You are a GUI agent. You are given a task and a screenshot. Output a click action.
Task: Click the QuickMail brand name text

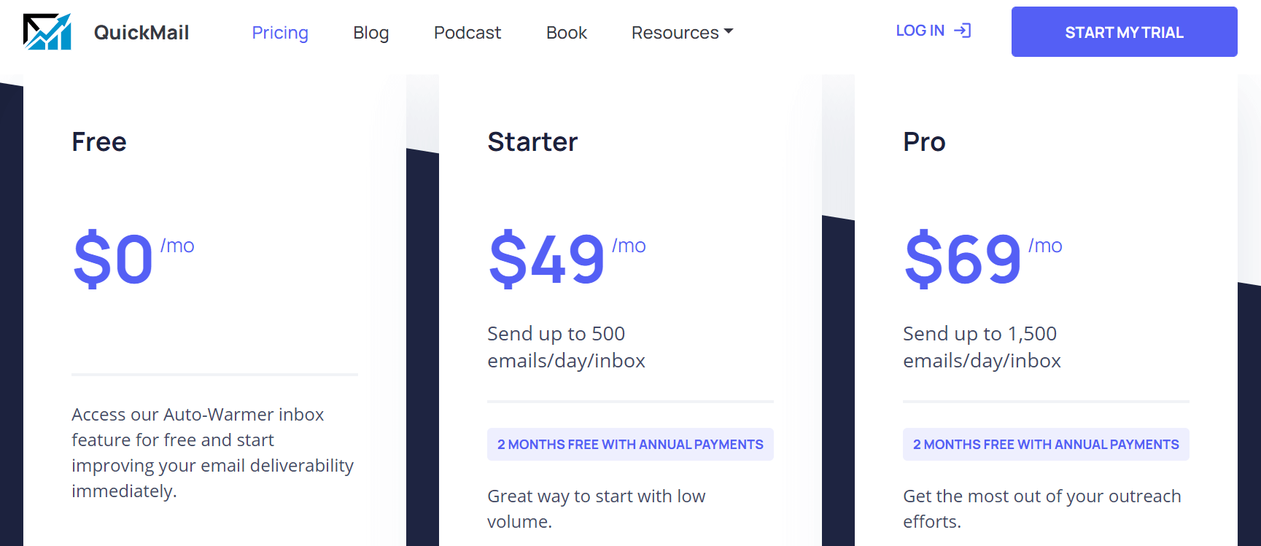coord(141,33)
